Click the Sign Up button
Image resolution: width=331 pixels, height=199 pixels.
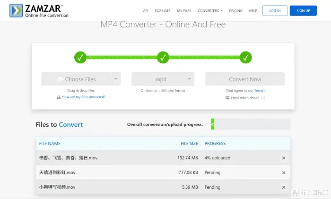303,10
